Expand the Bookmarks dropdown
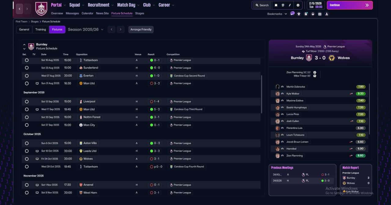This screenshot has width=391, height=205. click(x=277, y=14)
